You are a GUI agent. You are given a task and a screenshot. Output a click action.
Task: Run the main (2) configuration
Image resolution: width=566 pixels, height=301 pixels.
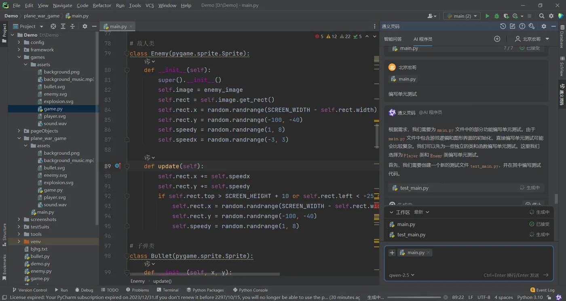click(x=487, y=16)
